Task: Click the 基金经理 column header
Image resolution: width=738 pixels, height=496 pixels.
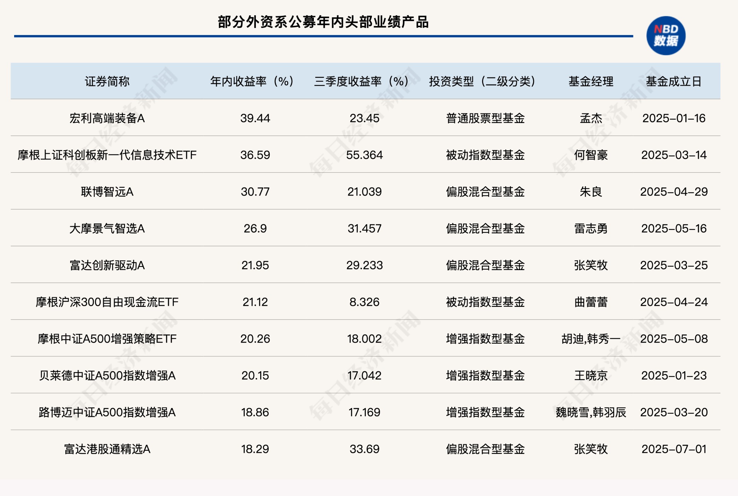Action: (x=591, y=81)
